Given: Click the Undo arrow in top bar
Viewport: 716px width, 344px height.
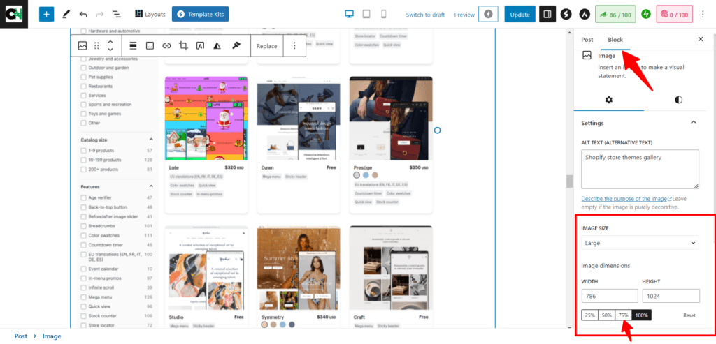Looking at the screenshot, I should tap(83, 14).
